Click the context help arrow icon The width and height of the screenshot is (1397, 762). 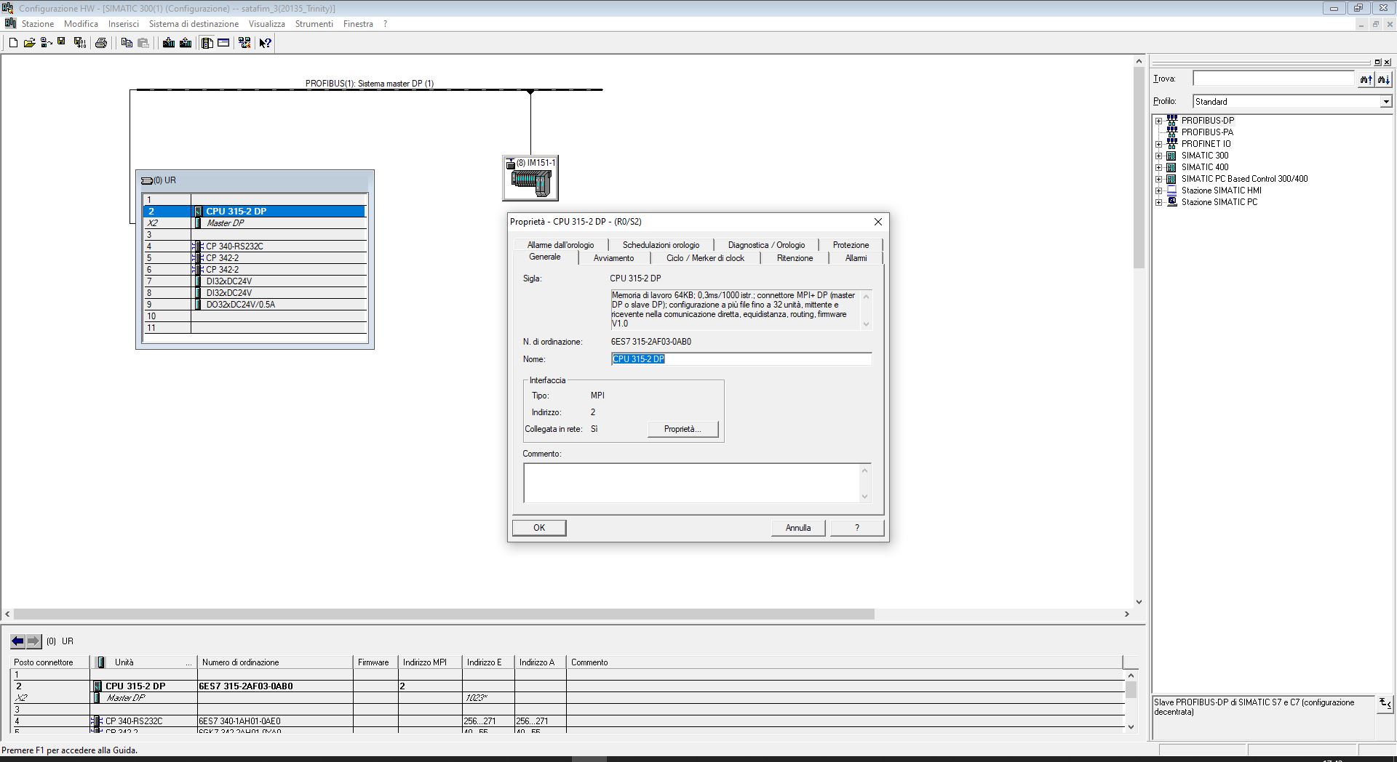pyautogui.click(x=266, y=43)
